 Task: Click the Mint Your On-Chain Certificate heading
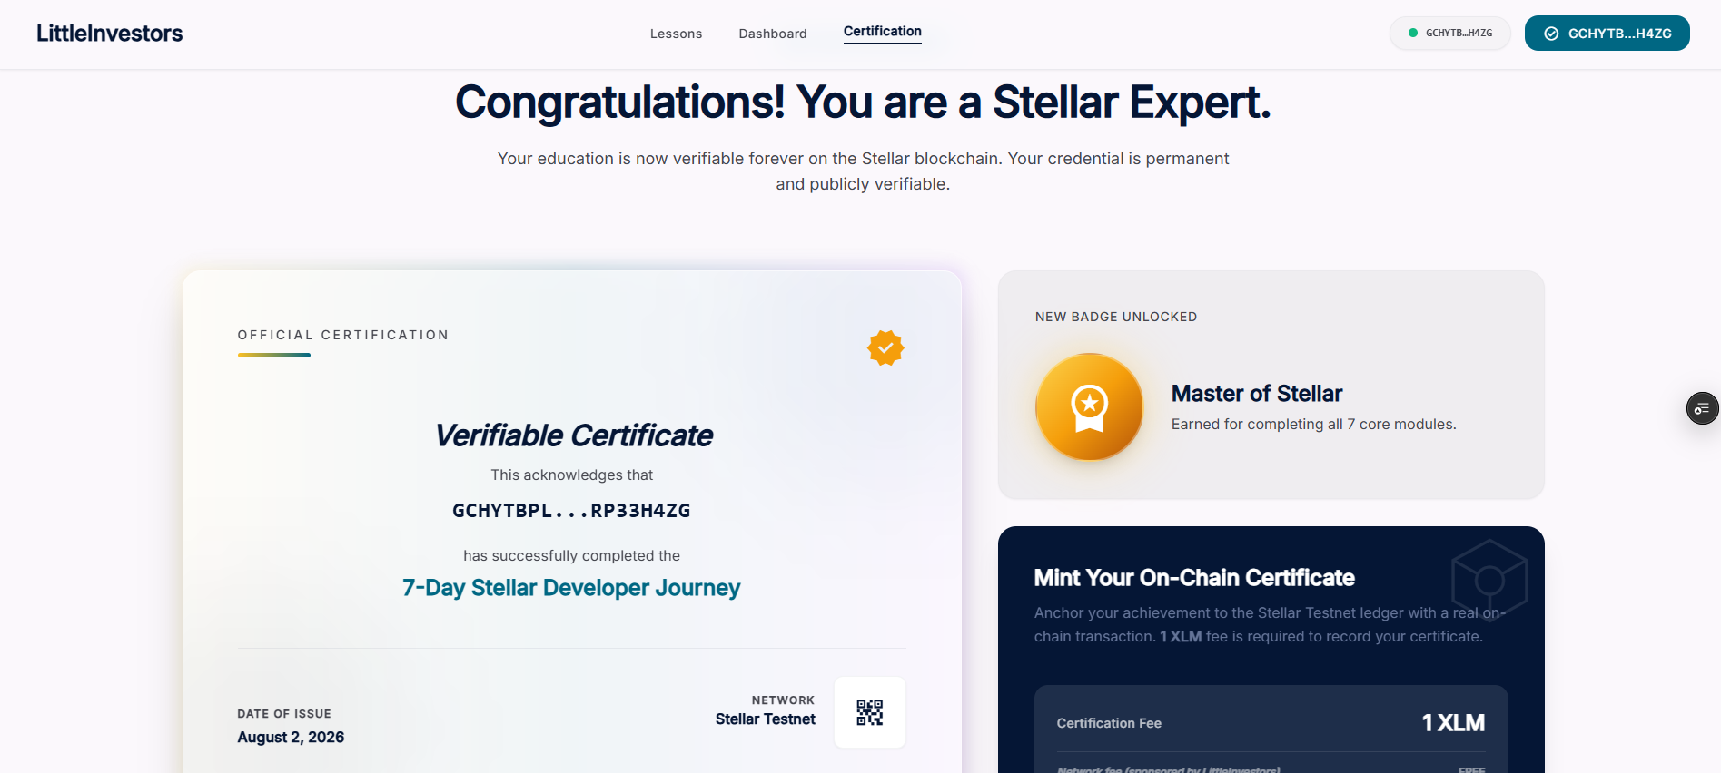1194,578
